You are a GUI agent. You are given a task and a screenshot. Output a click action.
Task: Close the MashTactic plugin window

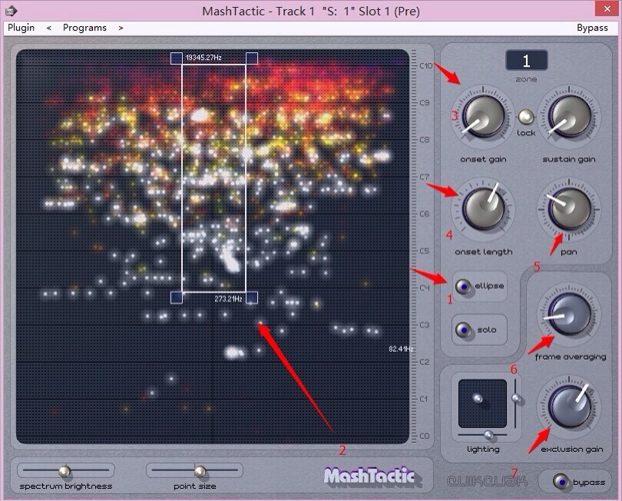point(607,8)
